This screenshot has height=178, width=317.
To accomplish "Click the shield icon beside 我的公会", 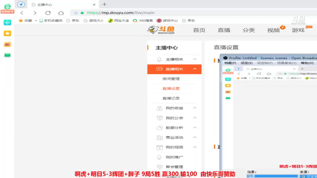I will (160, 118).
